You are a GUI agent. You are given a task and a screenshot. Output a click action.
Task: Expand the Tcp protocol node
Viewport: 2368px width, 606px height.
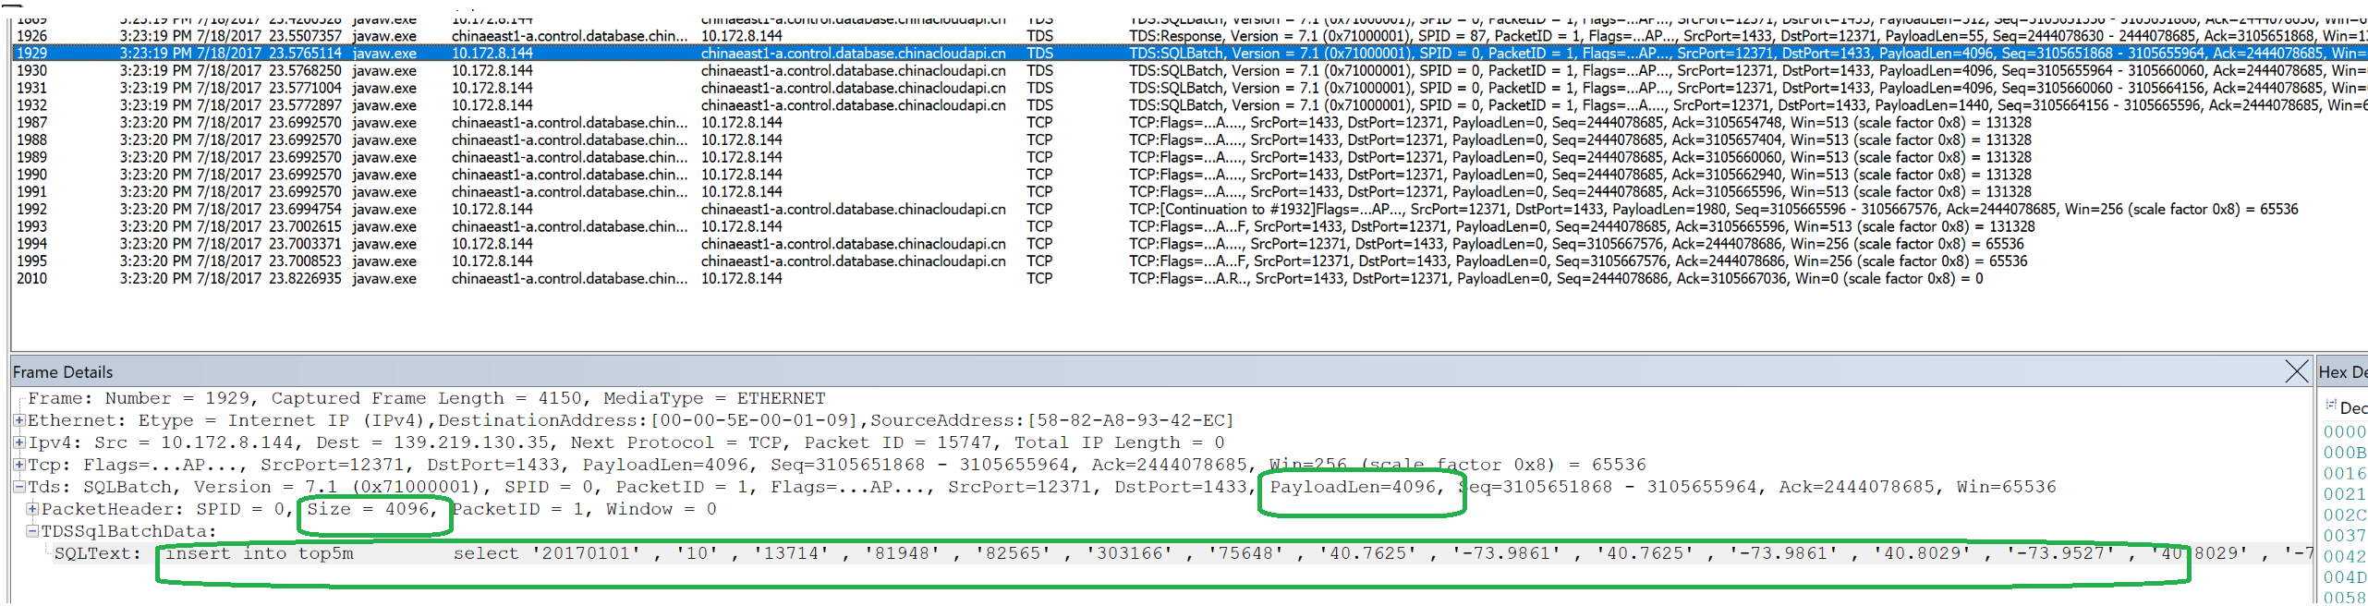coord(18,465)
